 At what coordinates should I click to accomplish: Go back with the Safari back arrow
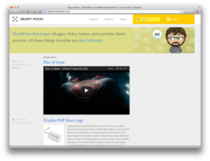(x=13, y=12)
